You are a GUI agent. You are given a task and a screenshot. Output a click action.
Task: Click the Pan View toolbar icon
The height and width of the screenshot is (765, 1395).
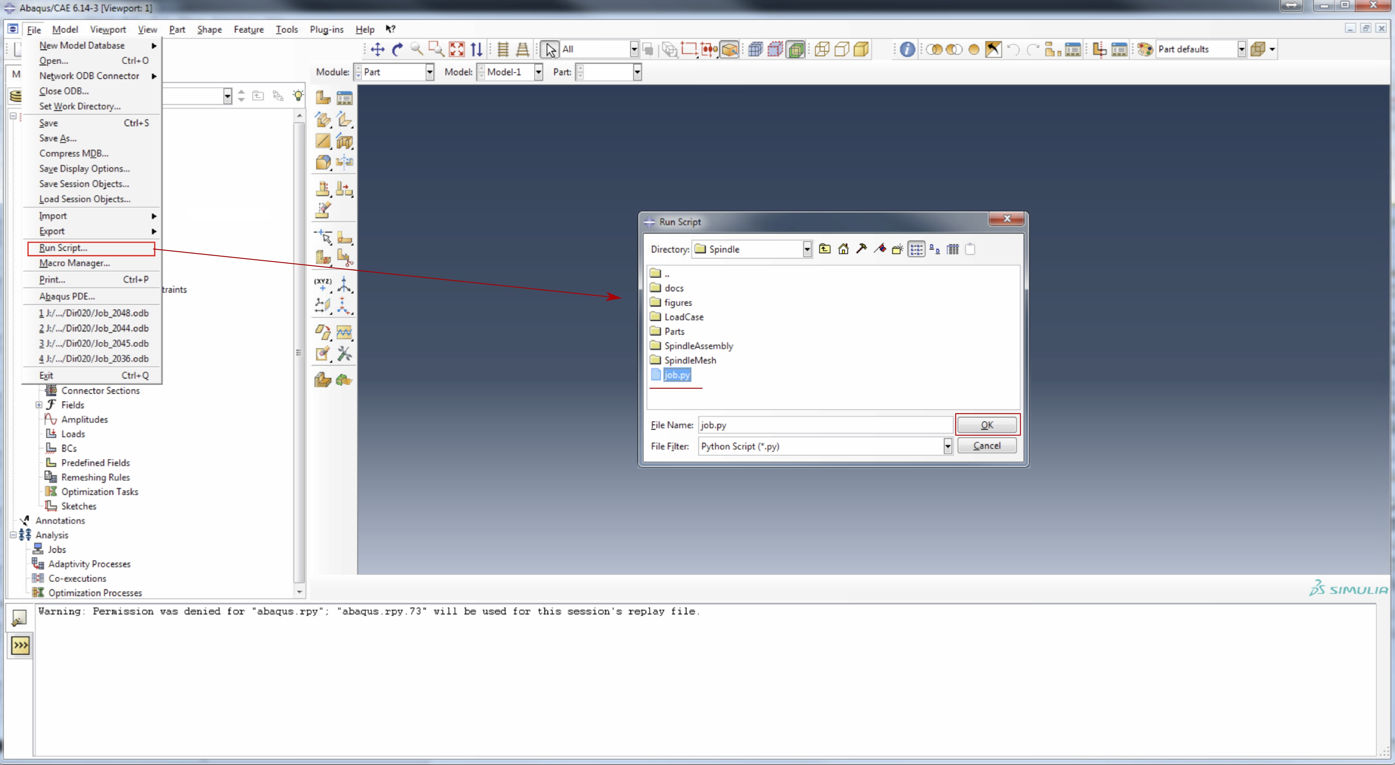point(378,49)
